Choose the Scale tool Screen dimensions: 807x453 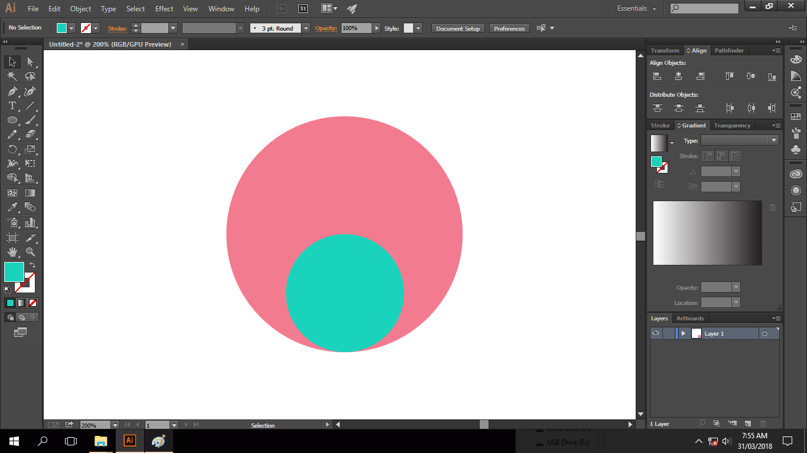click(30, 149)
